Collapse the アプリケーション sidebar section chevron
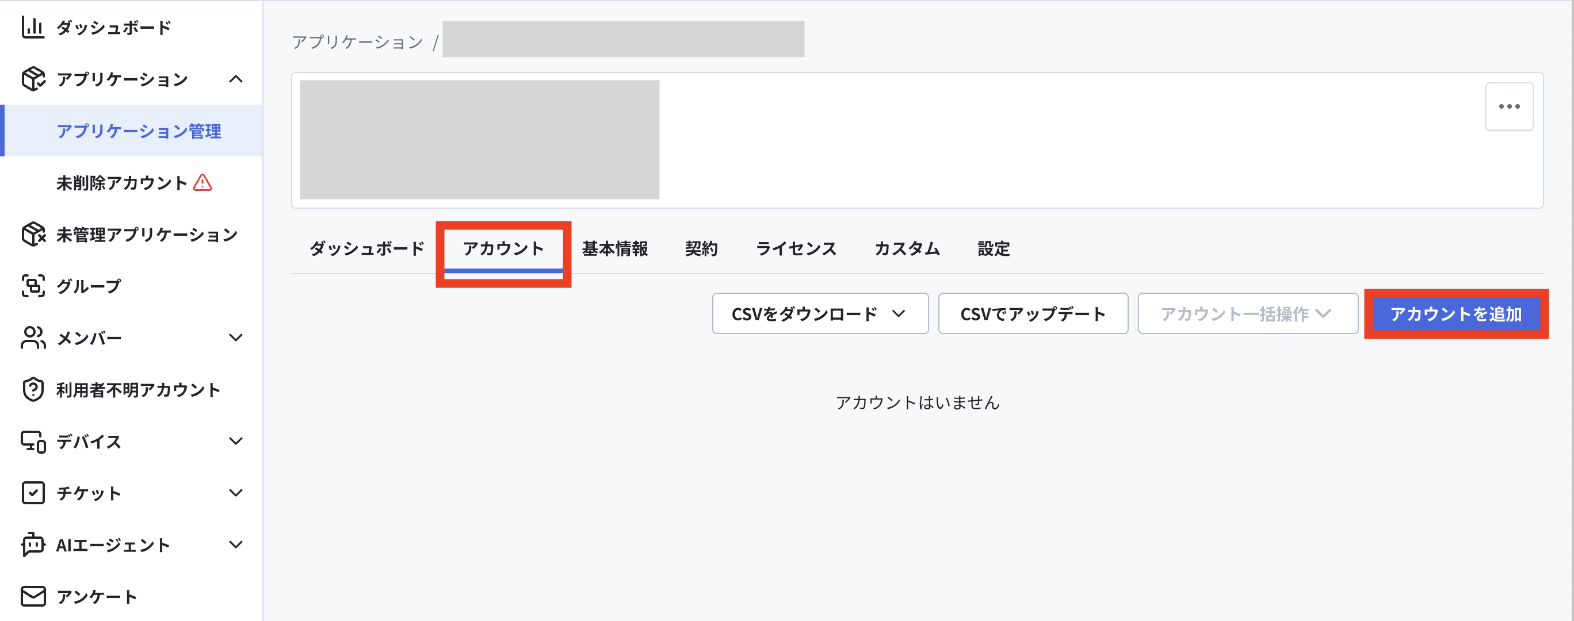Screen dimensions: 1574x621 236,79
